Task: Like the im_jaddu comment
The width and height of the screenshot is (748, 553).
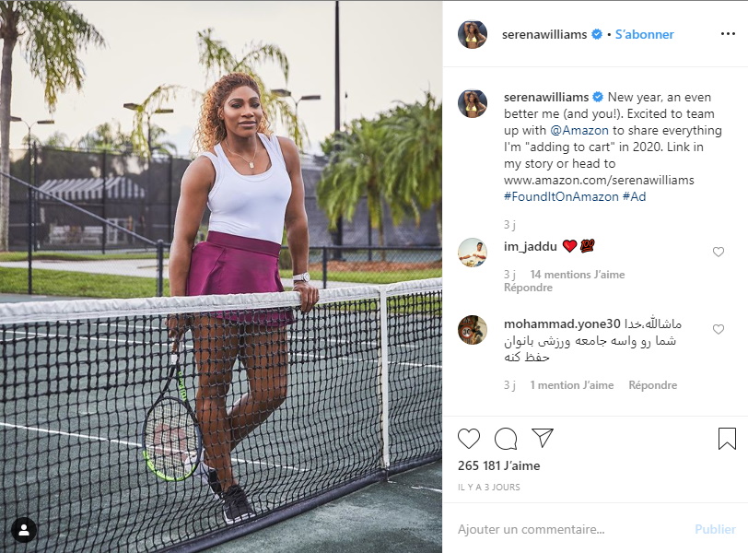Action: click(x=719, y=252)
